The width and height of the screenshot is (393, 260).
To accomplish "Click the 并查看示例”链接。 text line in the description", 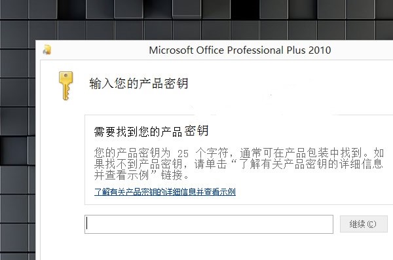I will 142,175.
